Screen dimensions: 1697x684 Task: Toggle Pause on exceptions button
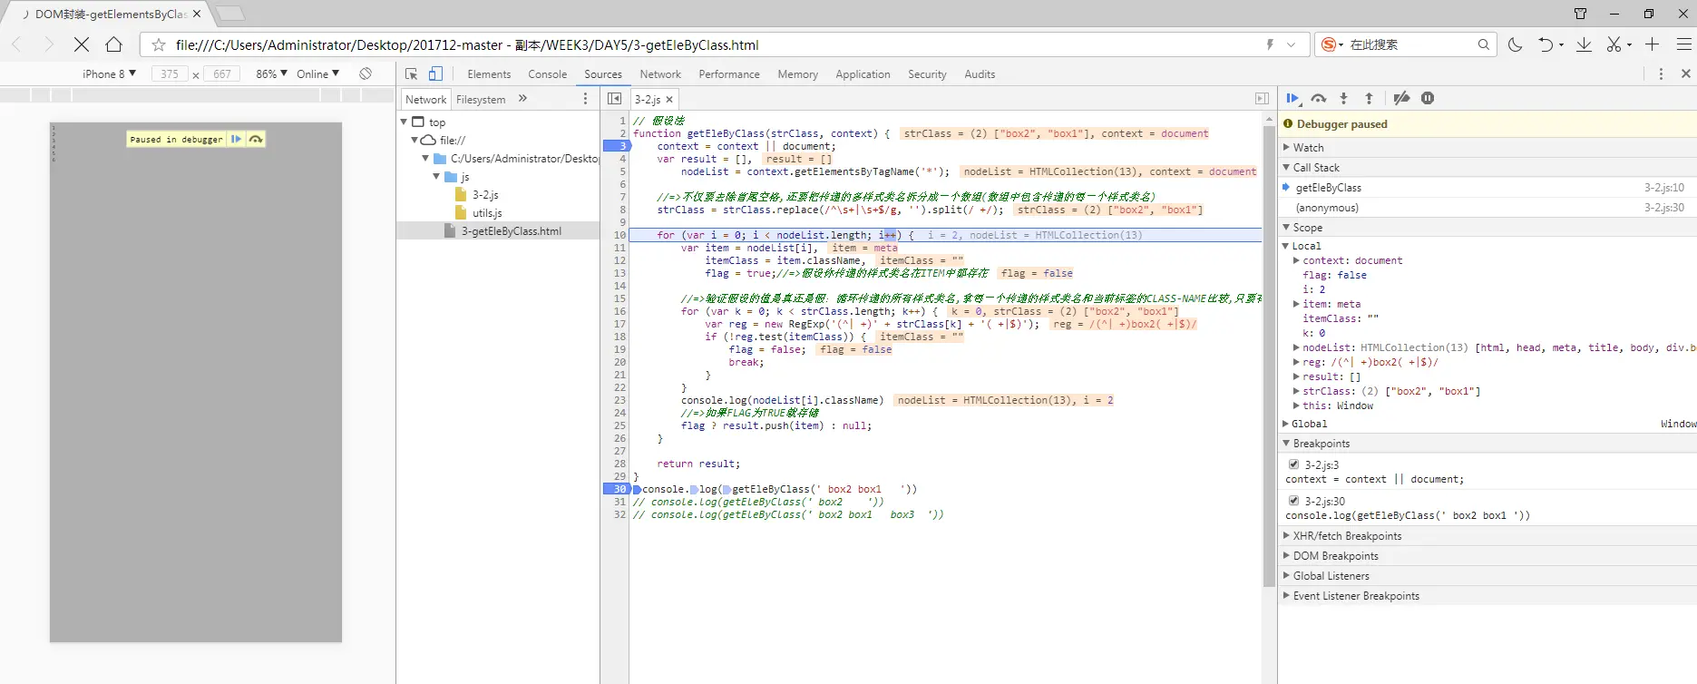(1428, 99)
